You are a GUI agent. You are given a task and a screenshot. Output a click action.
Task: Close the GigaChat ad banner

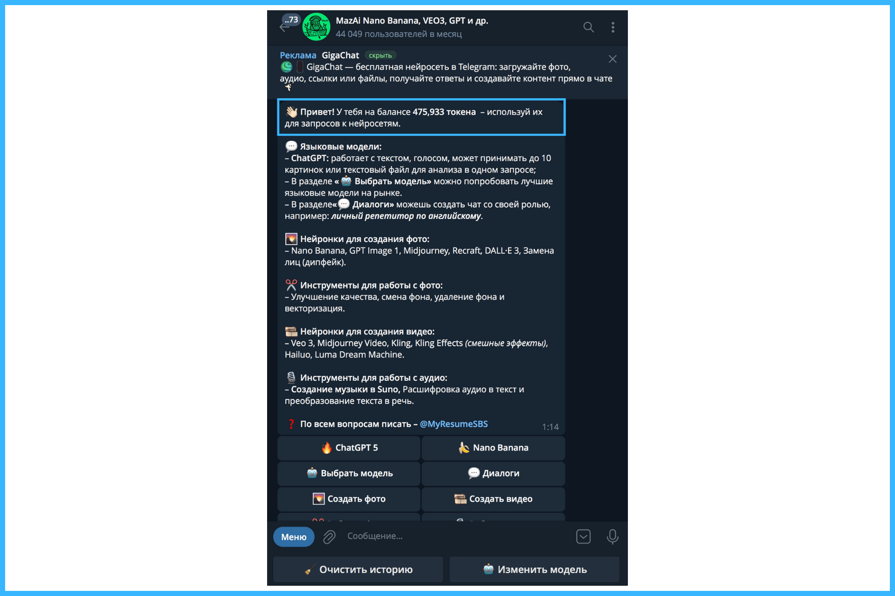(613, 59)
